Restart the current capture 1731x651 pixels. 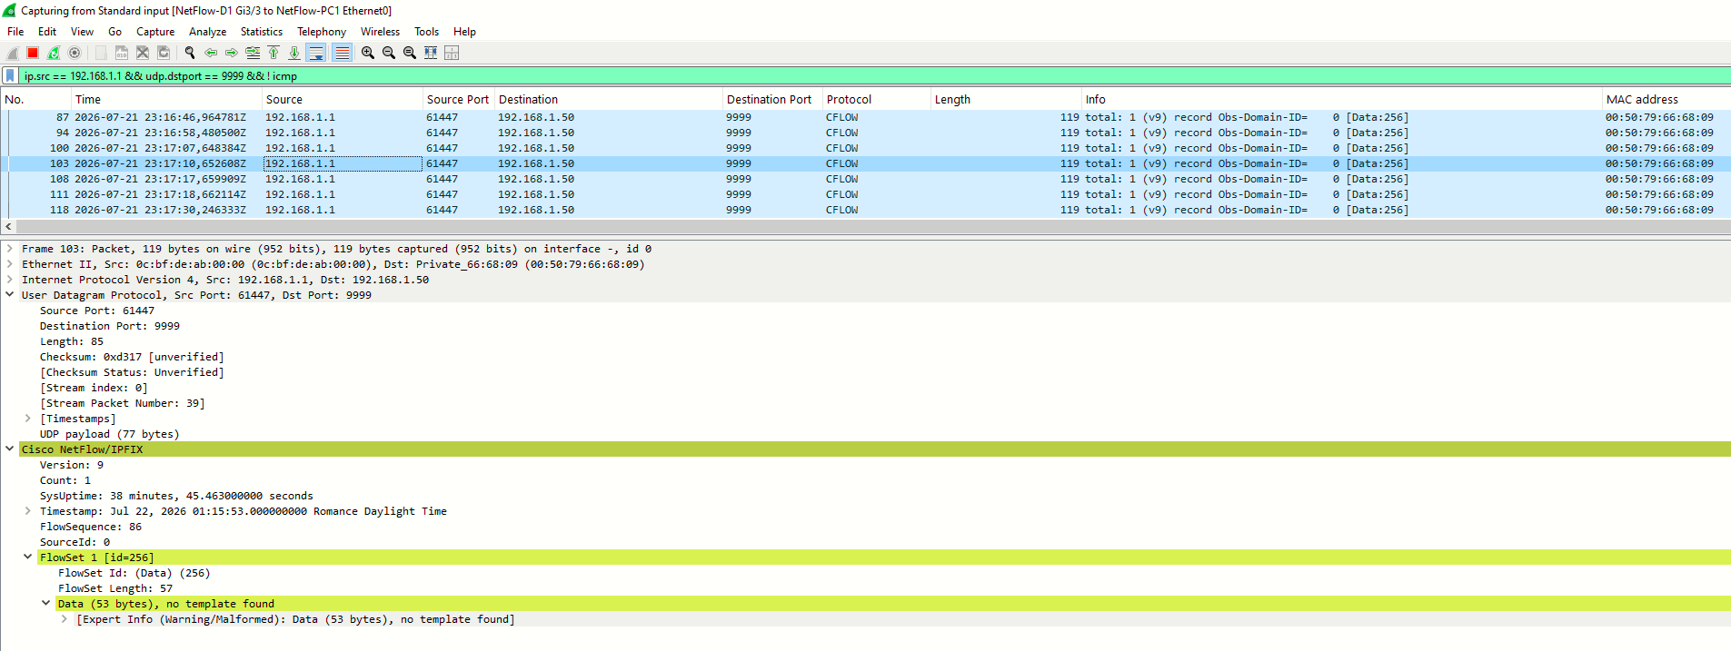tap(54, 53)
